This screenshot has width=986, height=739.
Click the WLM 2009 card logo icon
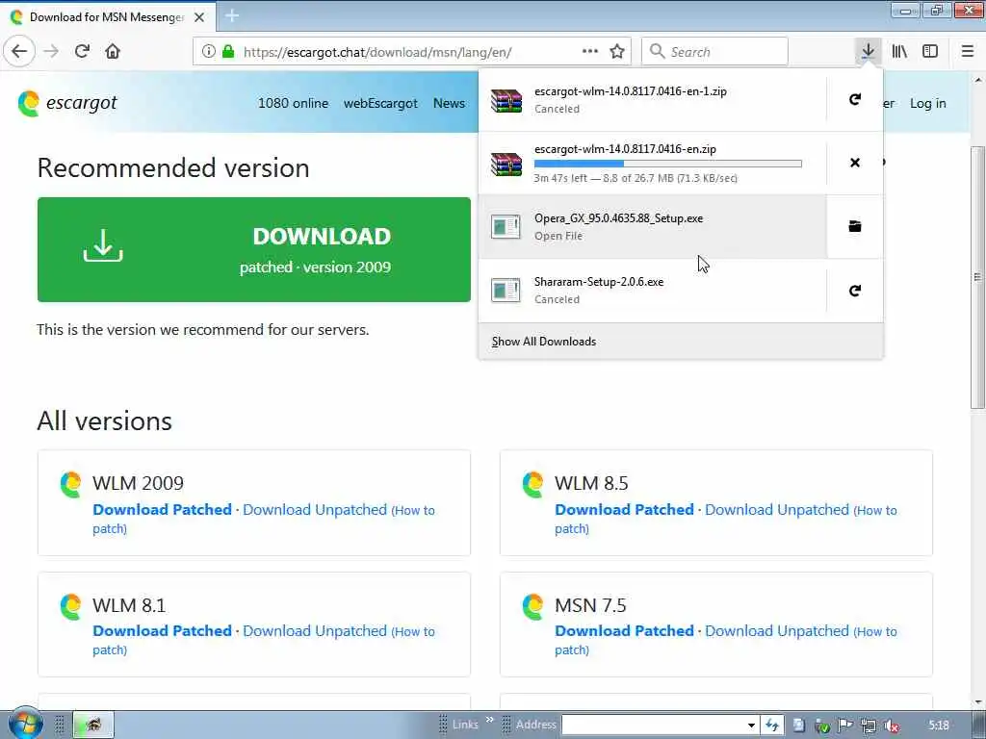[x=70, y=485]
